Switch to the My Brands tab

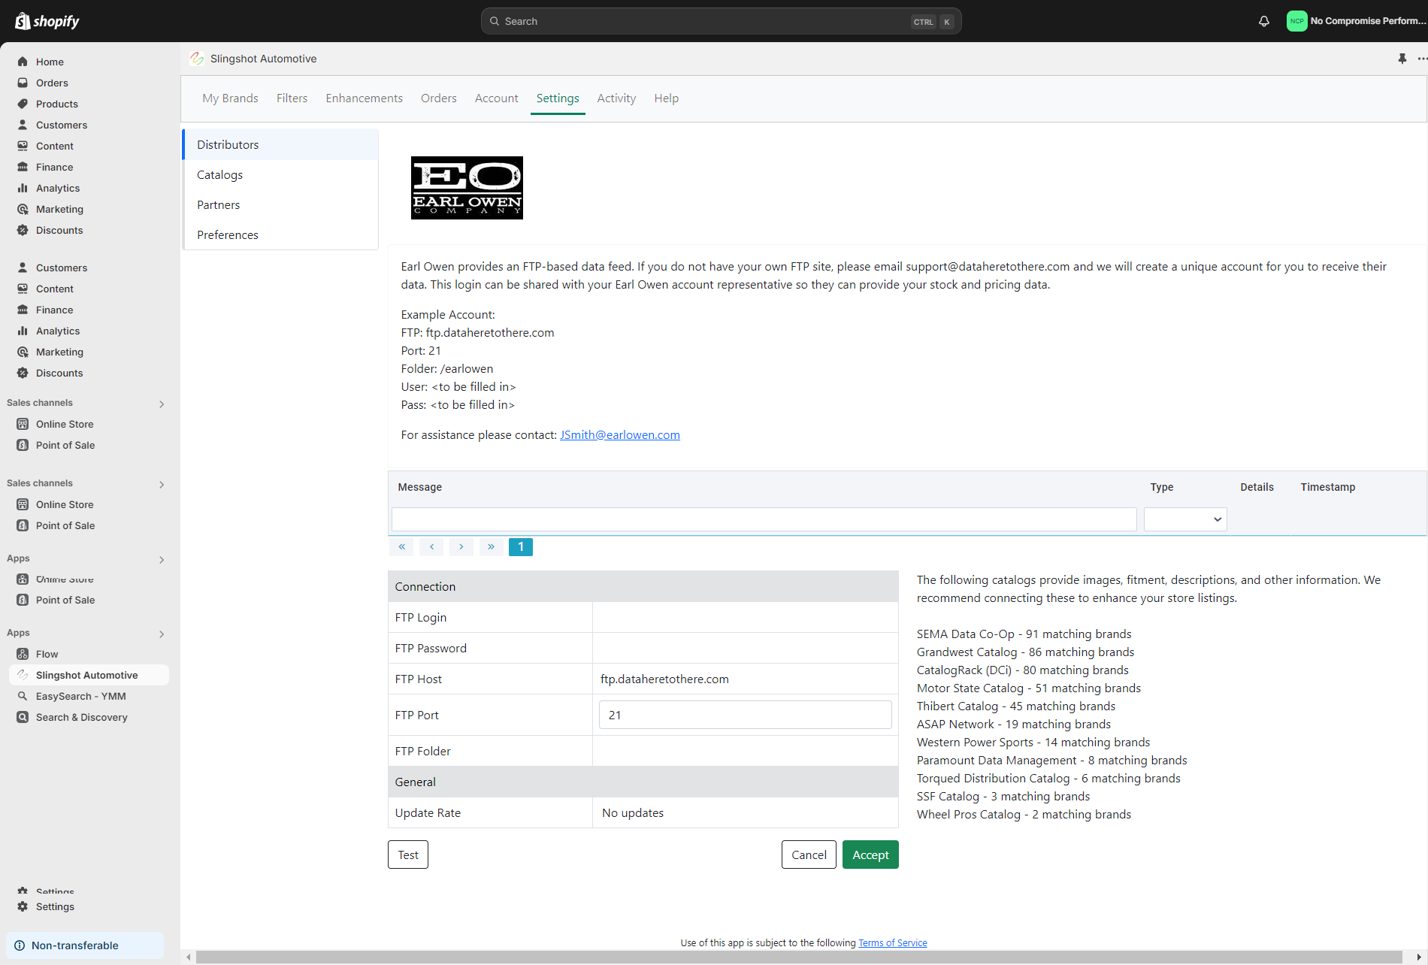tap(230, 98)
